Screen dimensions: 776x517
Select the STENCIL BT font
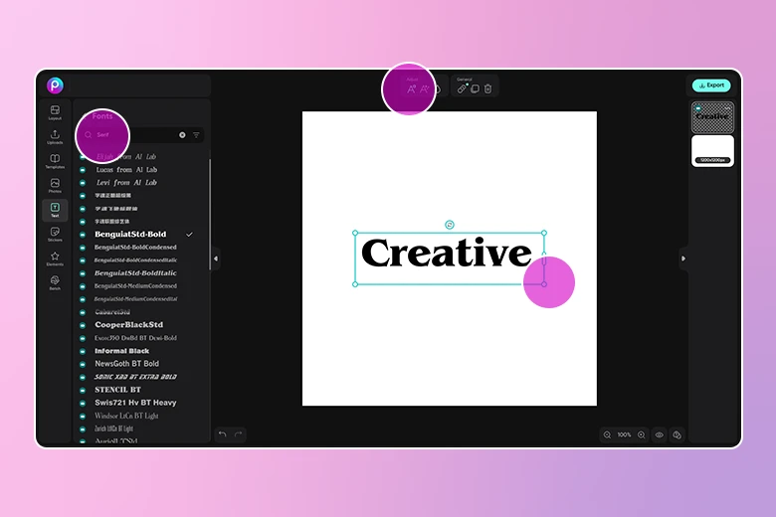click(x=117, y=390)
